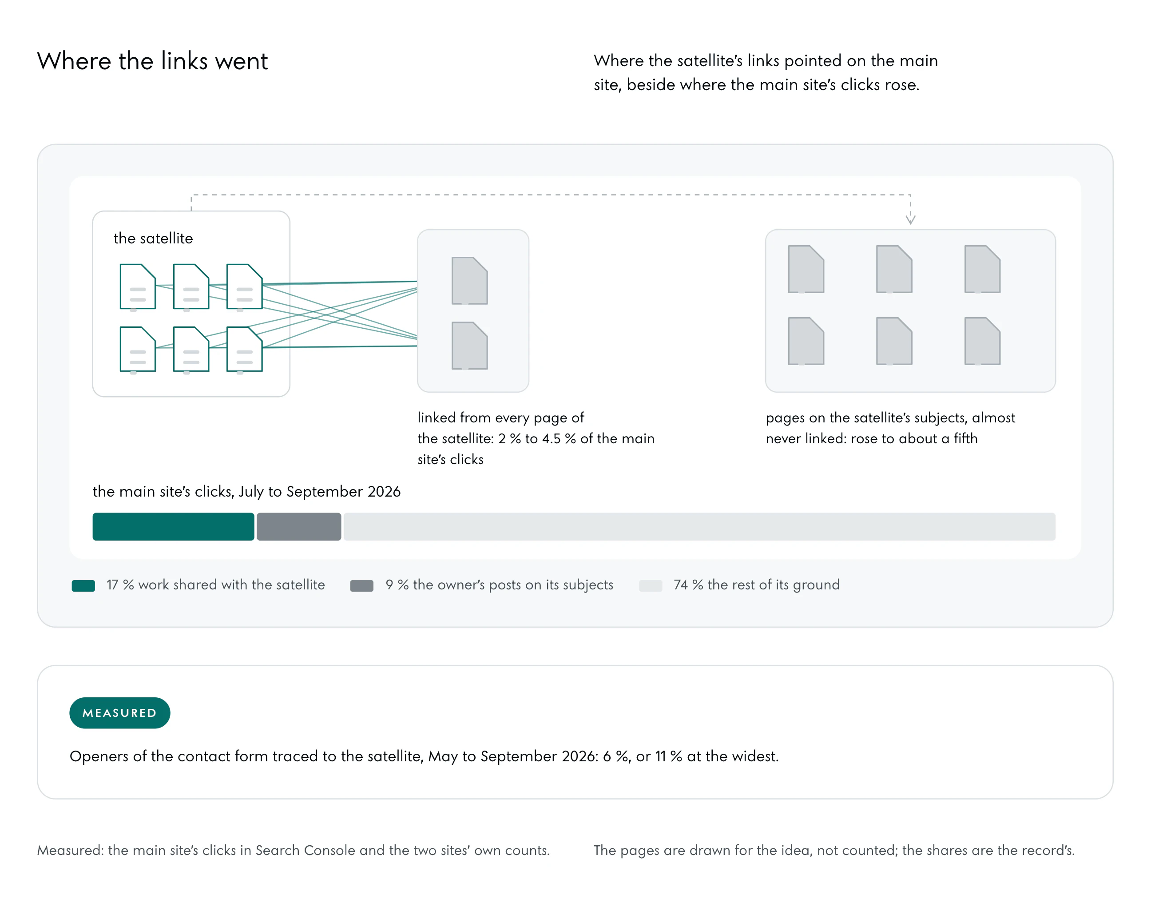1151x903 pixels.
Task: Click light legend swatch for rest of ground
Action: point(651,586)
